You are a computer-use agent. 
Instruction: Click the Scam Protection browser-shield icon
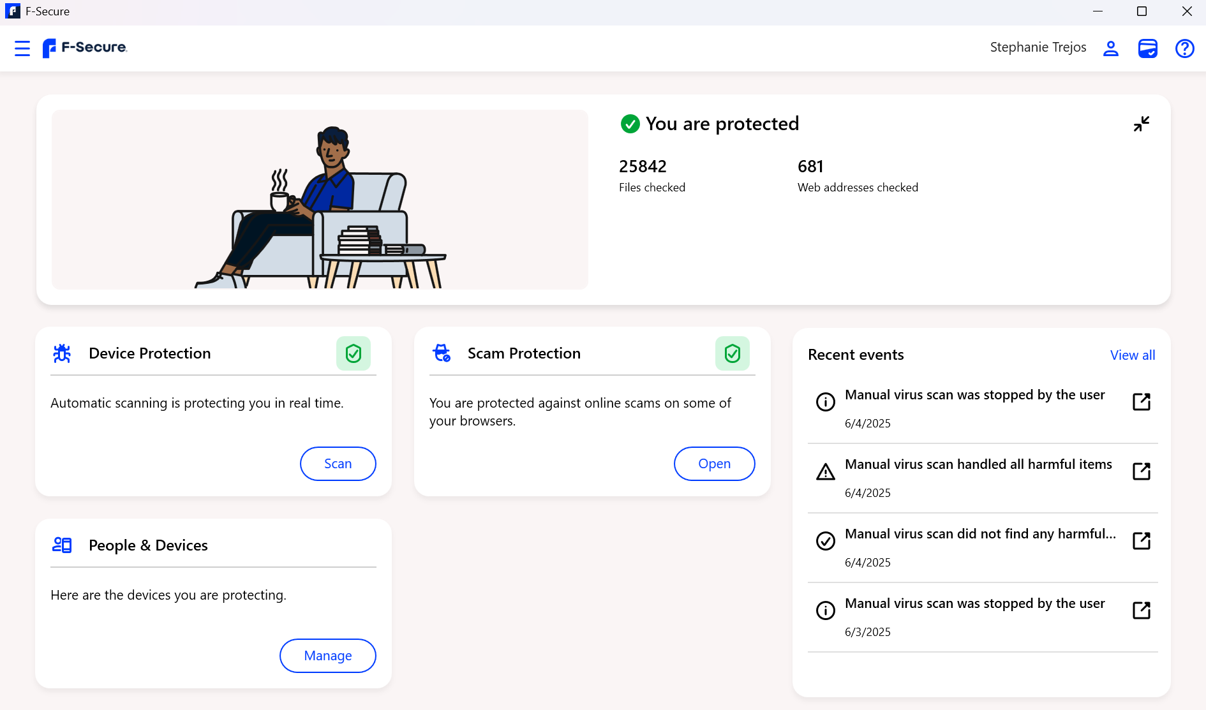coord(442,353)
